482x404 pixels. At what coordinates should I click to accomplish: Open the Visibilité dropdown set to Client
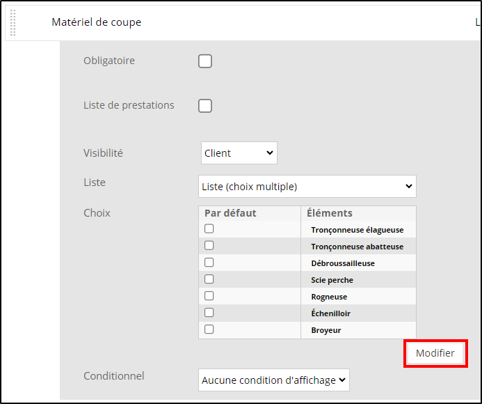tap(239, 153)
